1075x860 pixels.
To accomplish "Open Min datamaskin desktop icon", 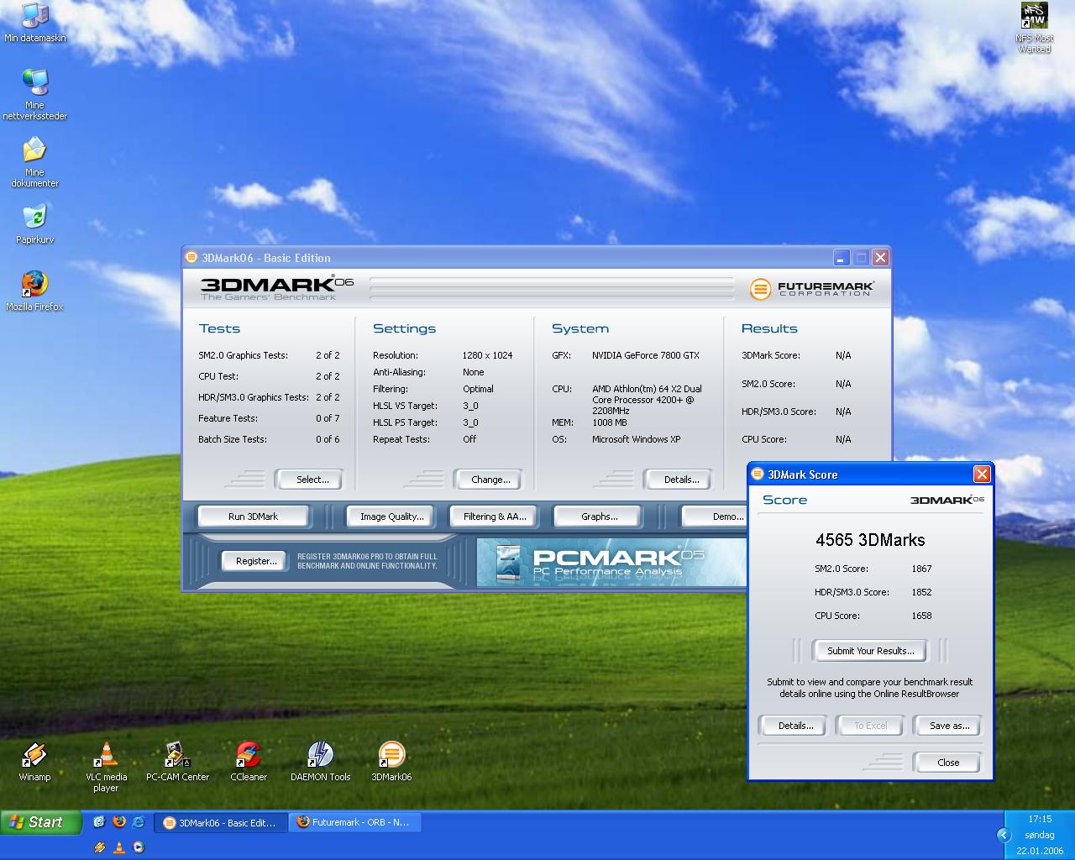I will click(x=34, y=23).
